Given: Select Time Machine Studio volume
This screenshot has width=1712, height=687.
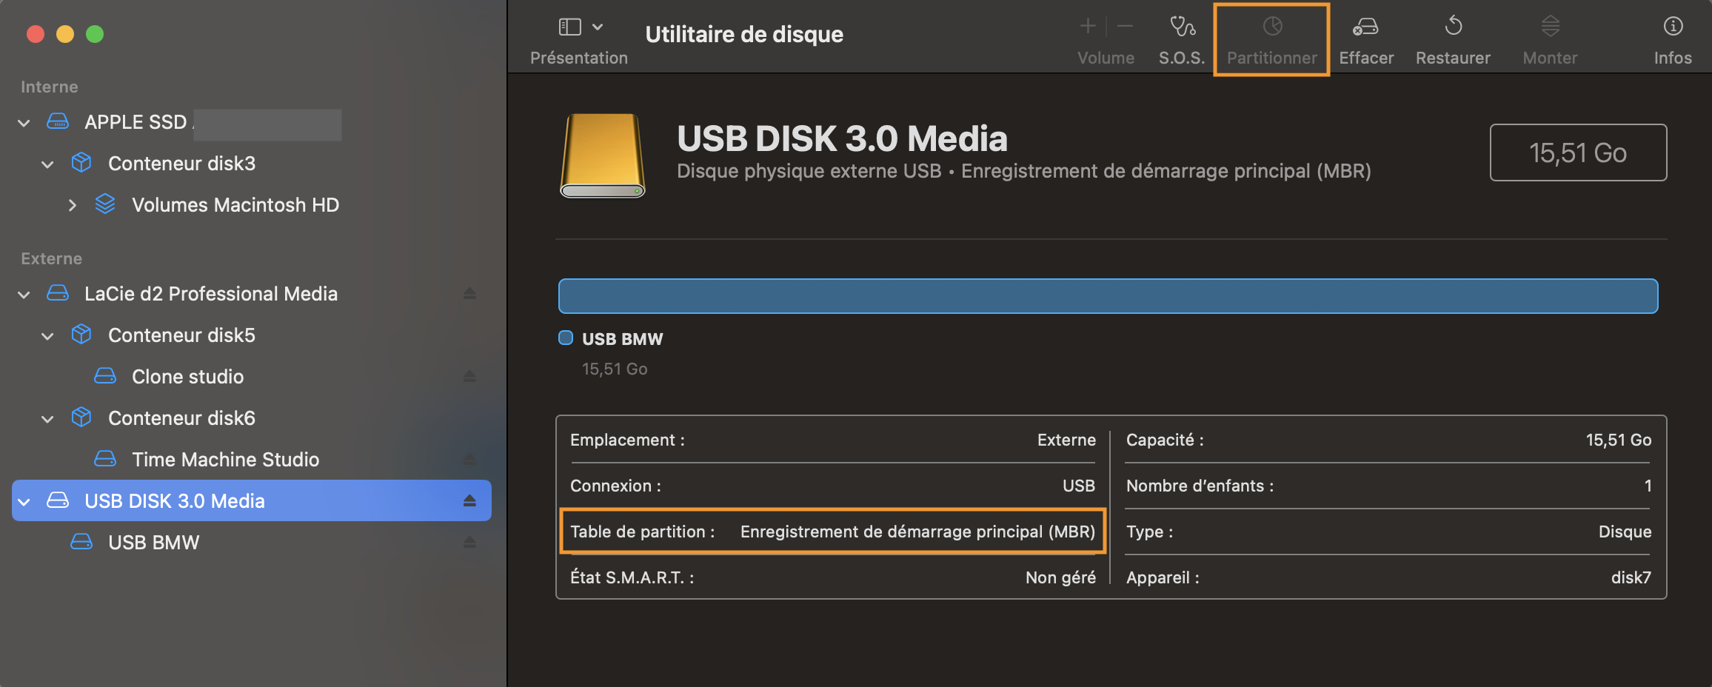Looking at the screenshot, I should click(225, 460).
